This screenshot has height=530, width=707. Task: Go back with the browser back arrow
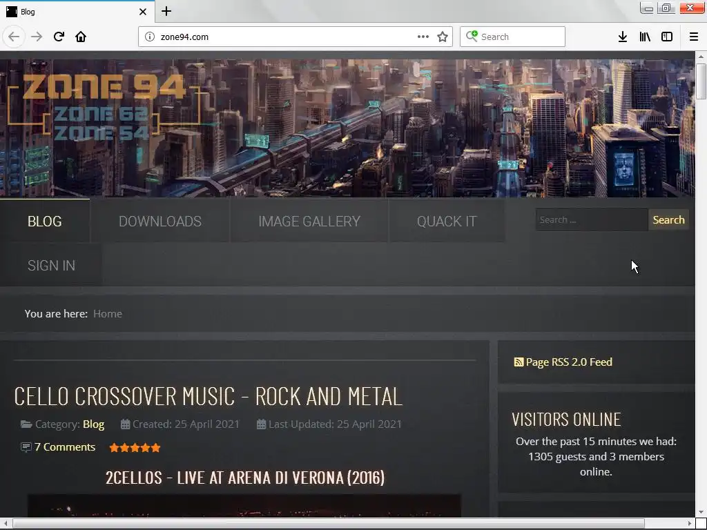[x=14, y=37]
